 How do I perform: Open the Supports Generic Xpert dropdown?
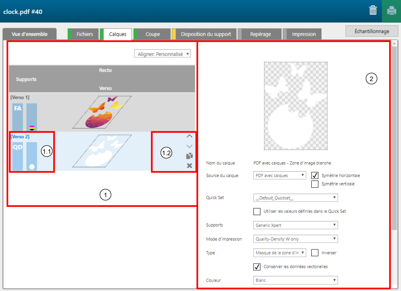click(296, 225)
